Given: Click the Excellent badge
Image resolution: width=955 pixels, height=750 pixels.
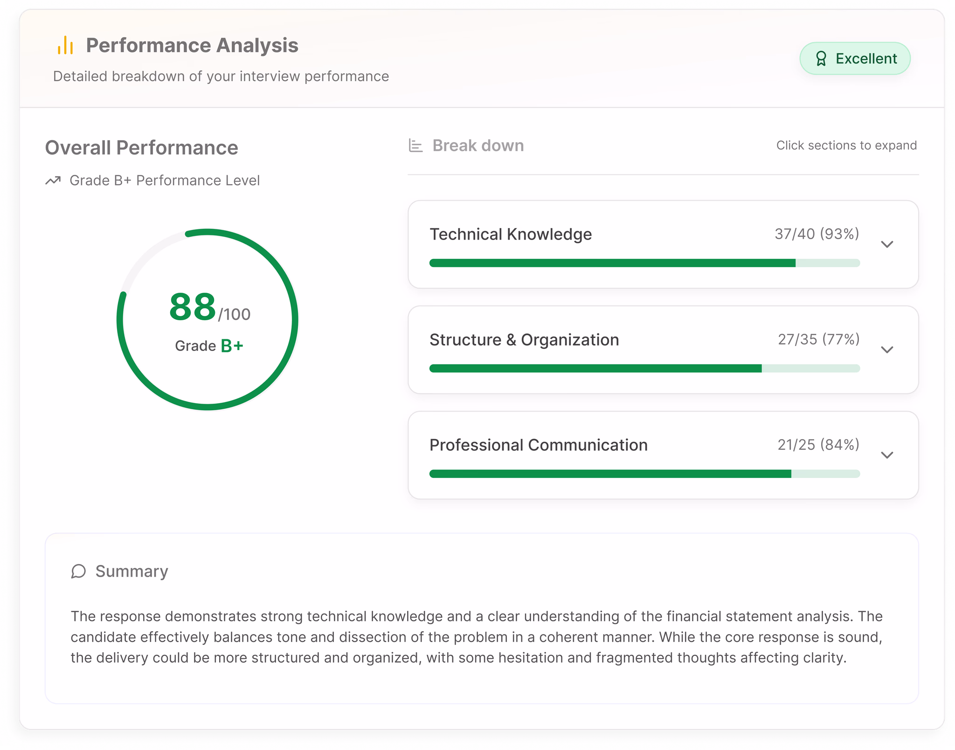Looking at the screenshot, I should pos(855,59).
